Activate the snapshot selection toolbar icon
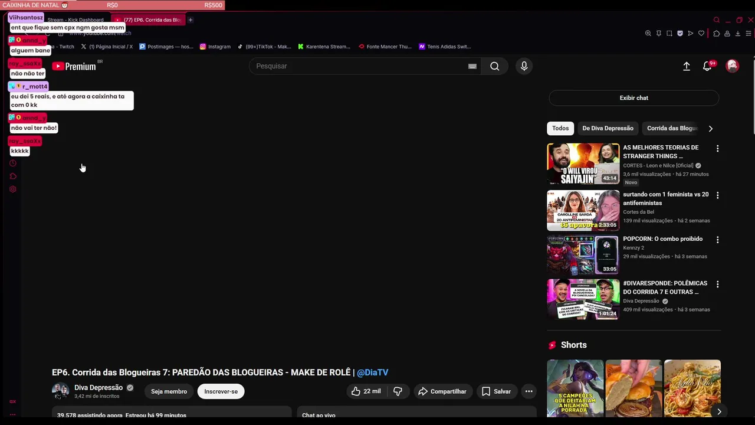This screenshot has width=755, height=425. pyautogui.click(x=669, y=34)
